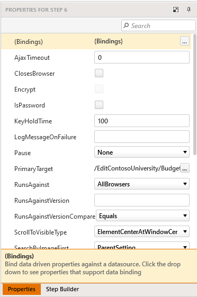Open the RunsAgainst AllBrowsers dropdown

tap(142, 184)
